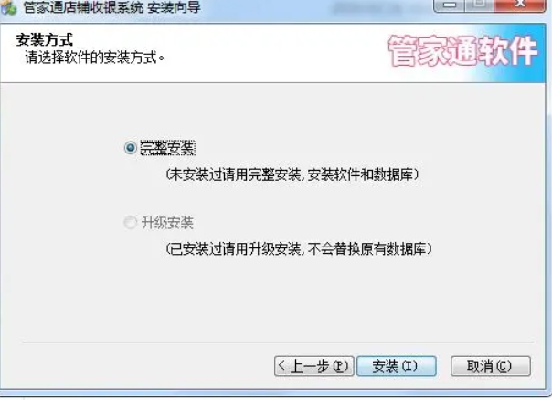Maximize the setup wizard window

(x=479, y=5)
